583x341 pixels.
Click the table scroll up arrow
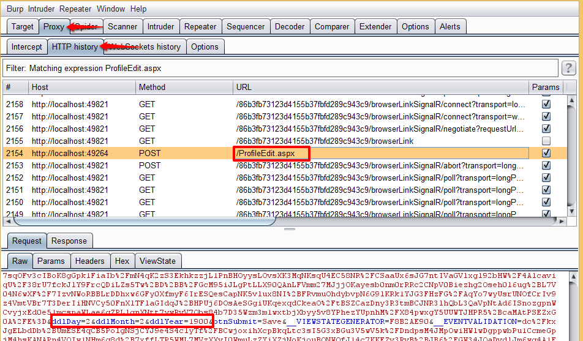coord(571,100)
